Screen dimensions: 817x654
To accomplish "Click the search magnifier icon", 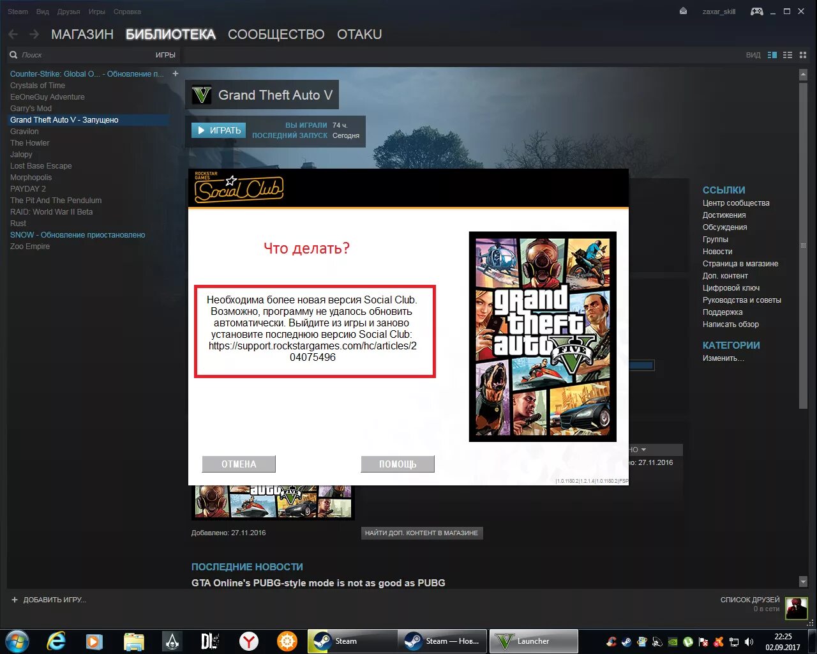I will 13,55.
